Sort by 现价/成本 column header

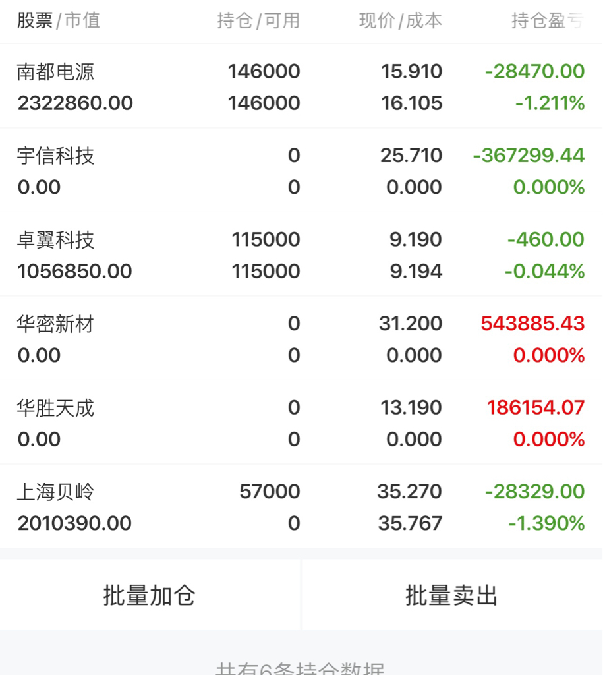[400, 20]
